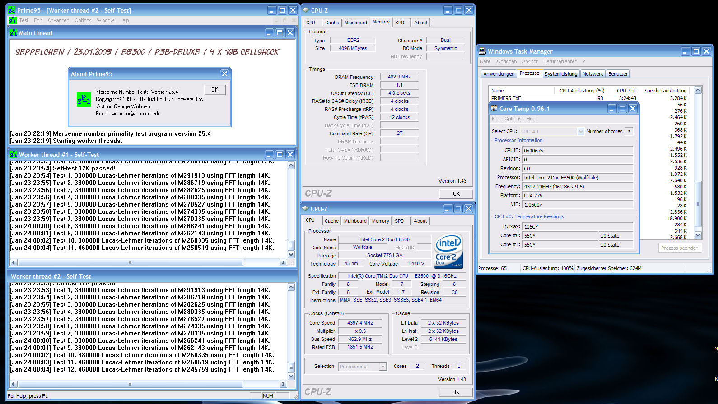Open the Help menu in Prime95
Image resolution: width=718 pixels, height=404 pixels.
124,20
